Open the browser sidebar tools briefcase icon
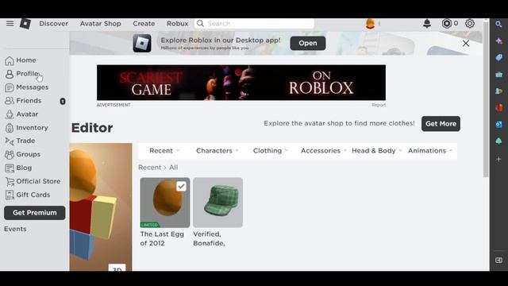Viewport: 508px width, 286px height. 498,75
